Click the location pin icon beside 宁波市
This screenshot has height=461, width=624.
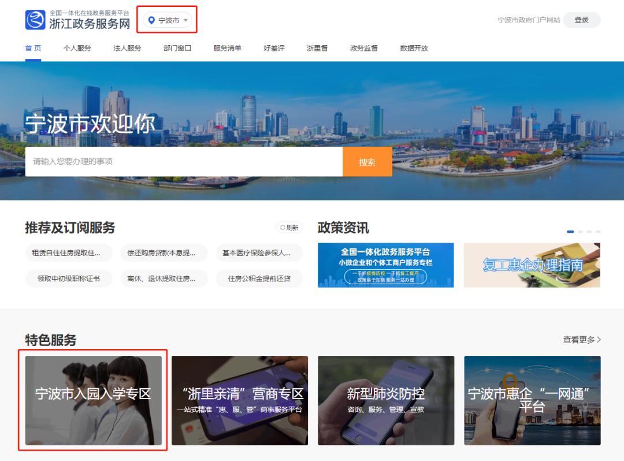pyautogui.click(x=151, y=18)
